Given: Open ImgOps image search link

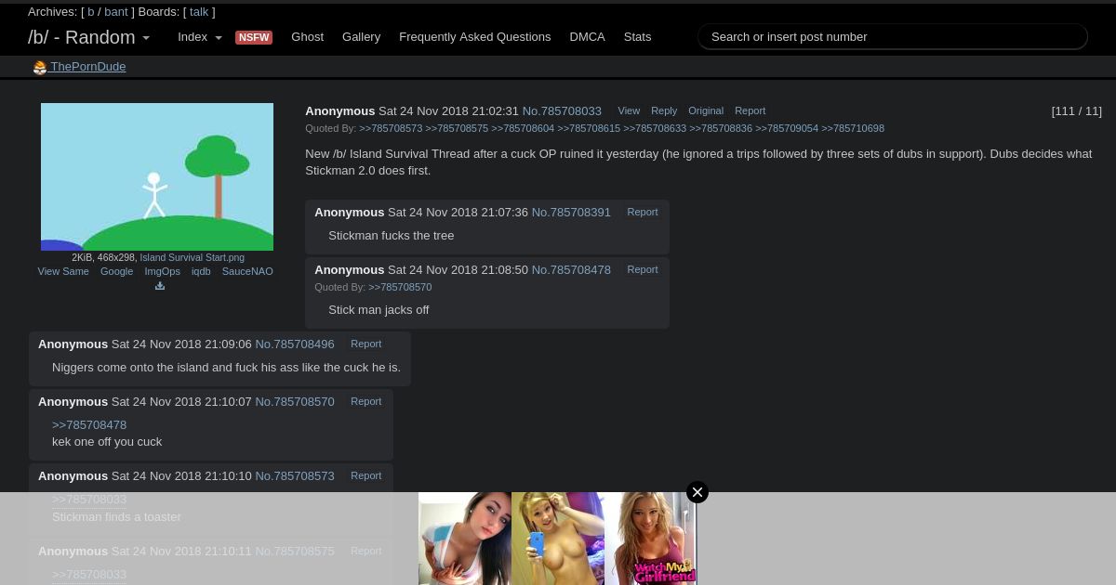Looking at the screenshot, I should tap(162, 272).
